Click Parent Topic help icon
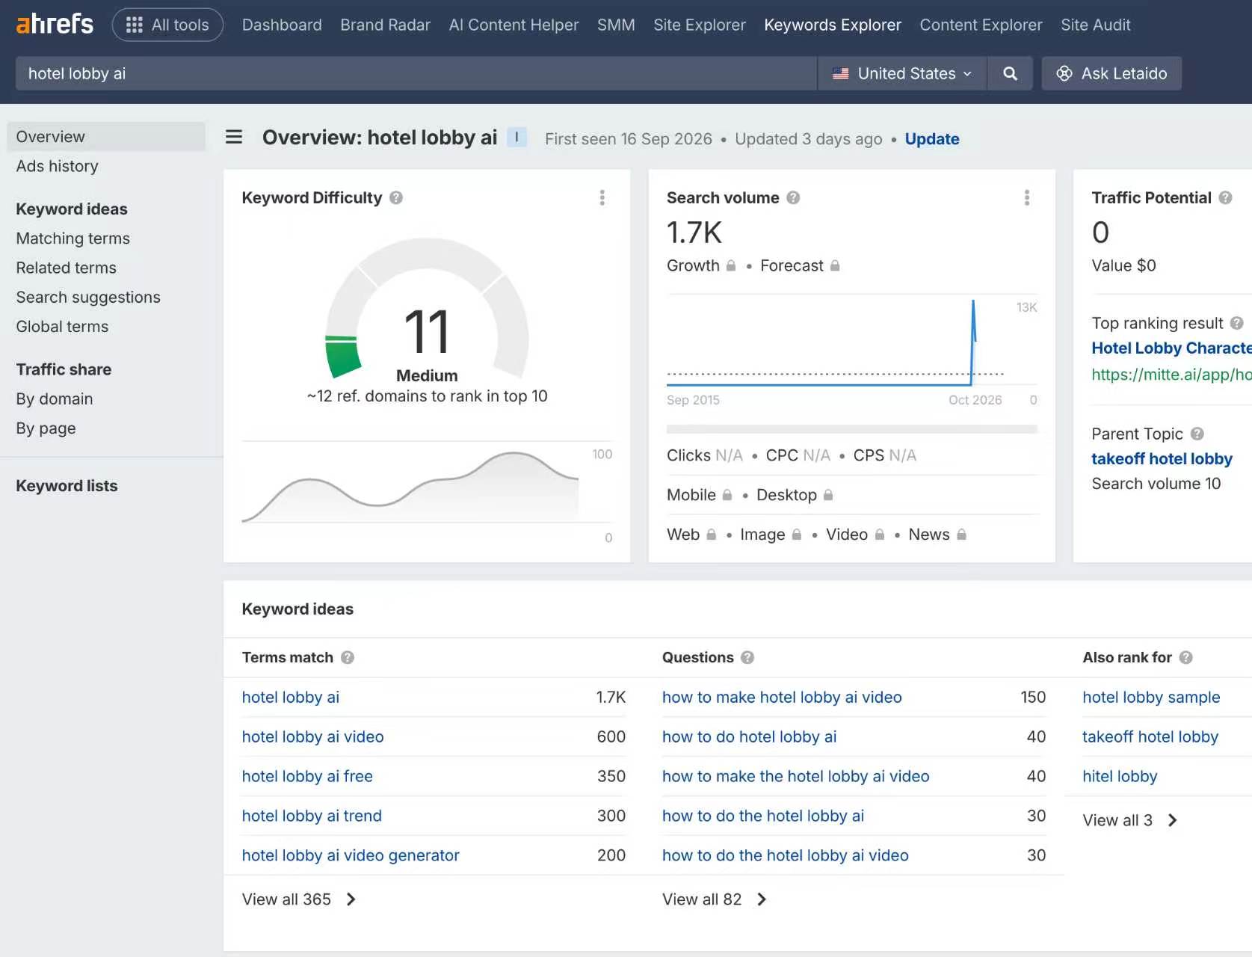1252x957 pixels. coord(1197,434)
